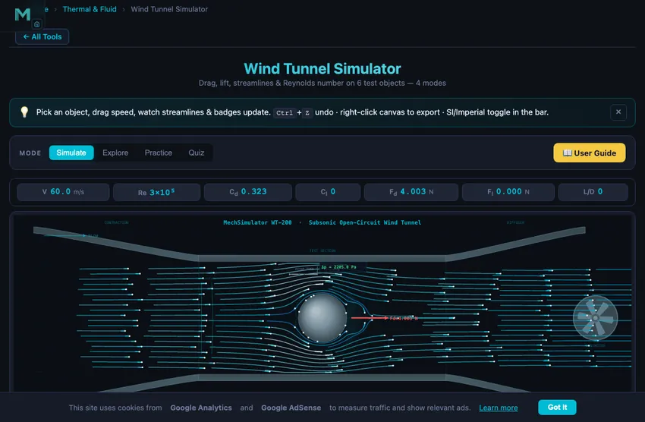Click the Fl 0.000 N lift force badge
Viewport: 645px width, 422px height.
pyautogui.click(x=508, y=192)
